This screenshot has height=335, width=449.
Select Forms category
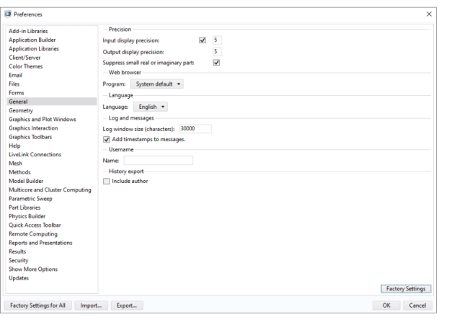point(52,93)
